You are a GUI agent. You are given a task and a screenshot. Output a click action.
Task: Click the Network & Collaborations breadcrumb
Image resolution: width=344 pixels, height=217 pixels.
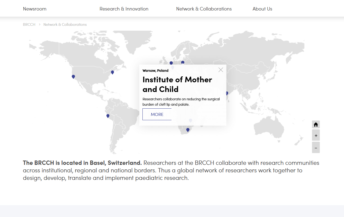(x=65, y=24)
